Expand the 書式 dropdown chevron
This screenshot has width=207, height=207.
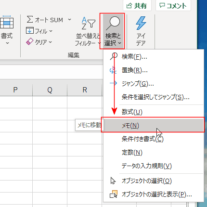pos(7,43)
